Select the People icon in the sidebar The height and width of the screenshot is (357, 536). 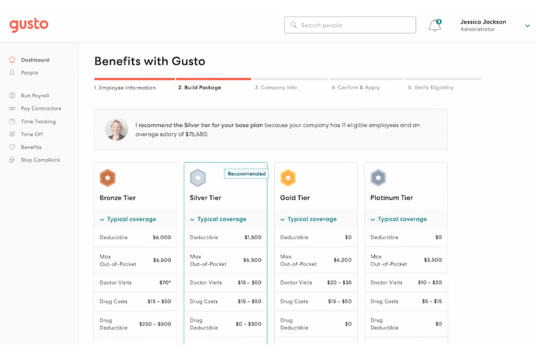[12, 73]
